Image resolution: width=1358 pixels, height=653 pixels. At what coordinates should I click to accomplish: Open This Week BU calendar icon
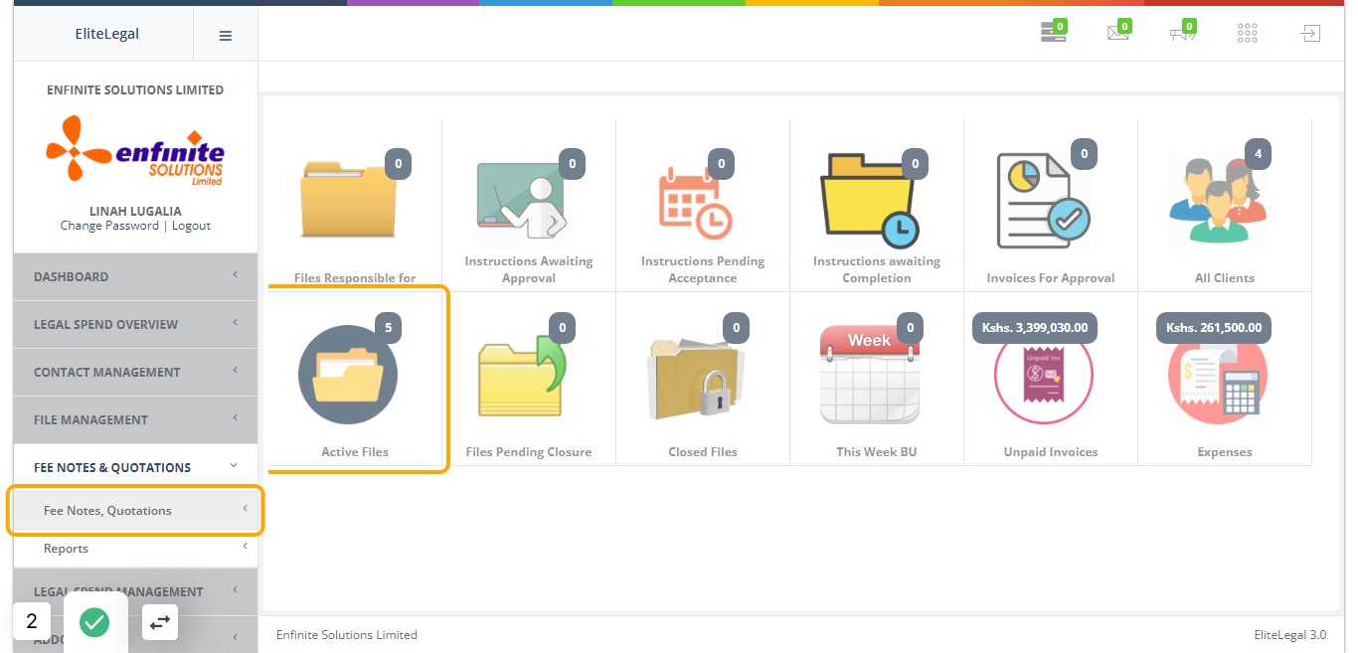pos(870,375)
